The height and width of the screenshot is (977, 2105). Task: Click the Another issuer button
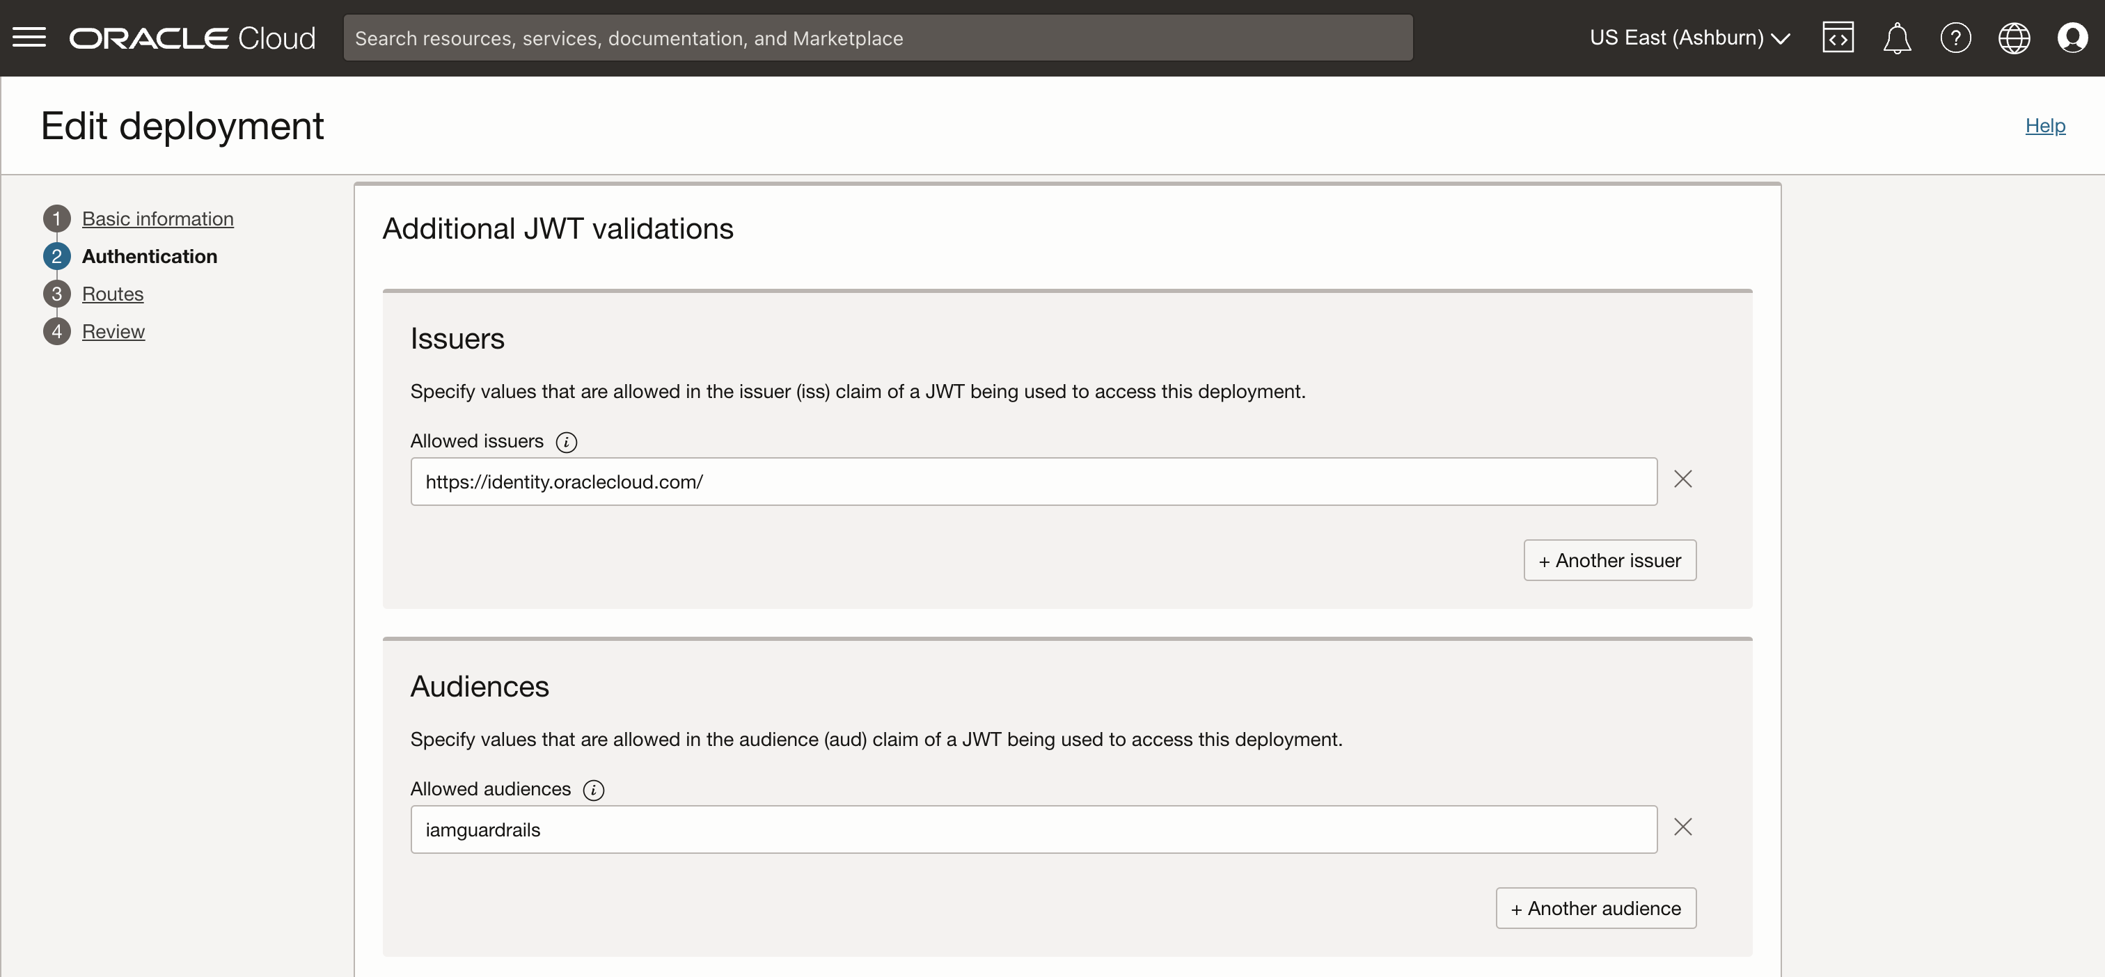pyautogui.click(x=1609, y=559)
